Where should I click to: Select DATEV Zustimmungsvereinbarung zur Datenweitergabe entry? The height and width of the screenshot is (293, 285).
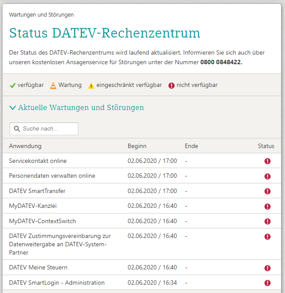point(60,244)
